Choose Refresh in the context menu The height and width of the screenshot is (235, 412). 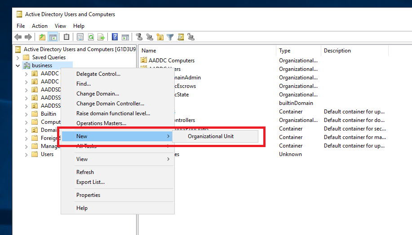tap(118, 172)
